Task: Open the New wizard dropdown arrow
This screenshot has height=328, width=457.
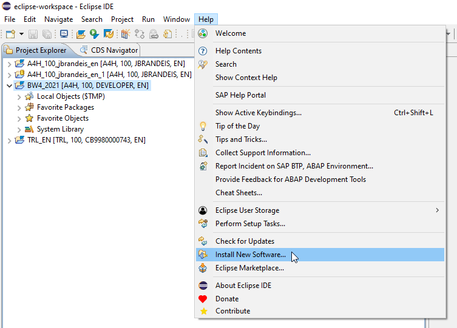Action: [x=21, y=34]
